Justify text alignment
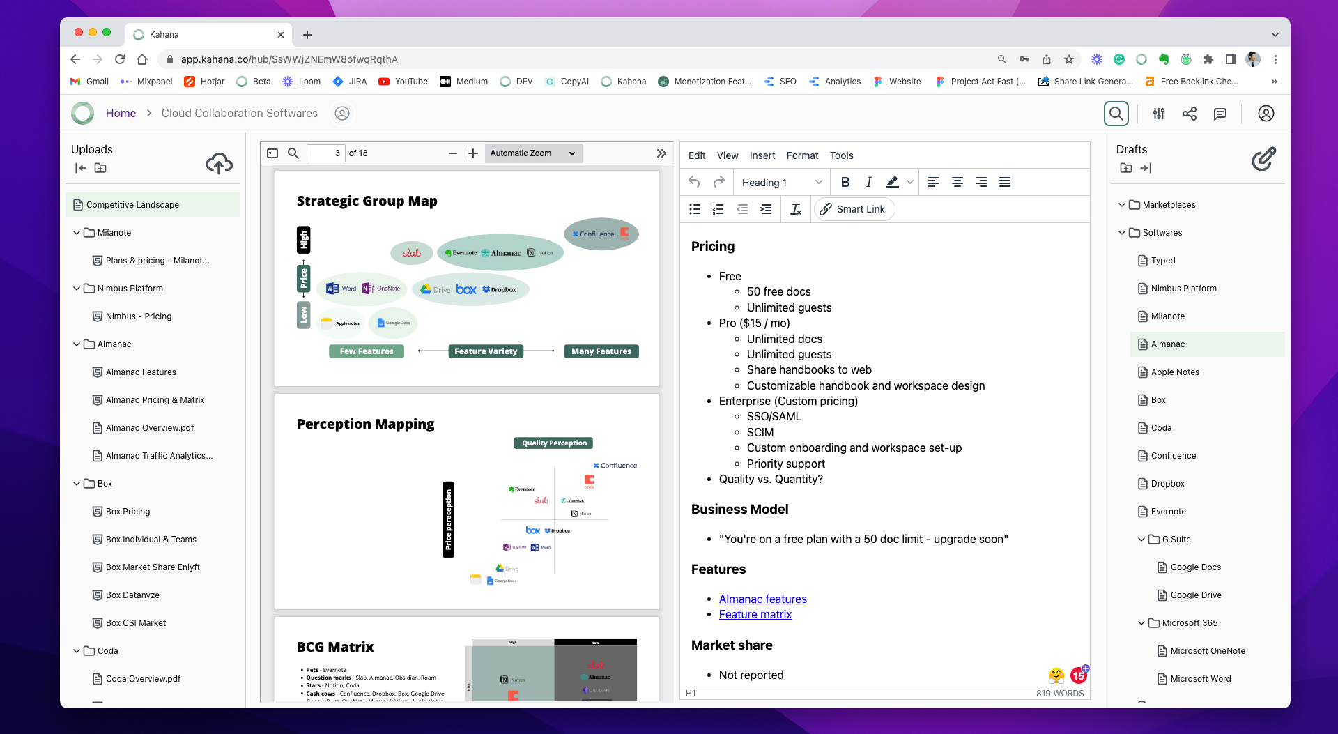Screen dimensions: 1338x734 (x=1005, y=182)
